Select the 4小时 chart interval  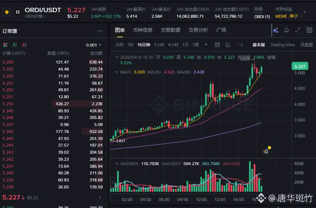coord(173,45)
